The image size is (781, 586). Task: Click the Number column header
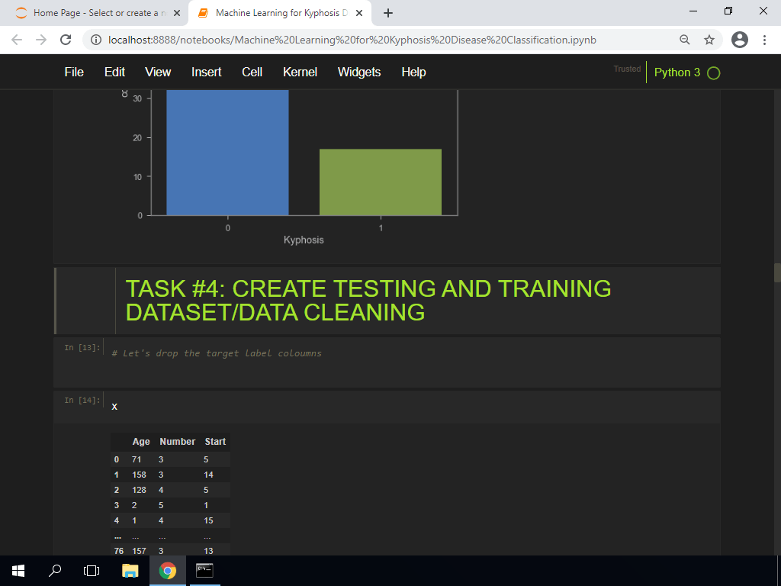pyautogui.click(x=177, y=442)
